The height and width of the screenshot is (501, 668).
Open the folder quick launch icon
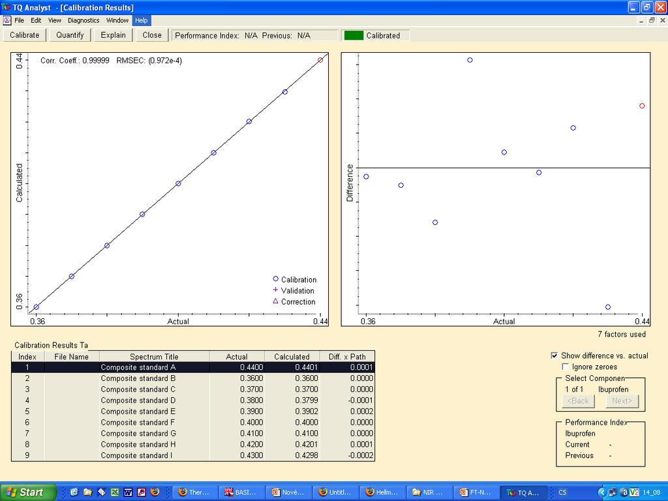tap(88, 492)
